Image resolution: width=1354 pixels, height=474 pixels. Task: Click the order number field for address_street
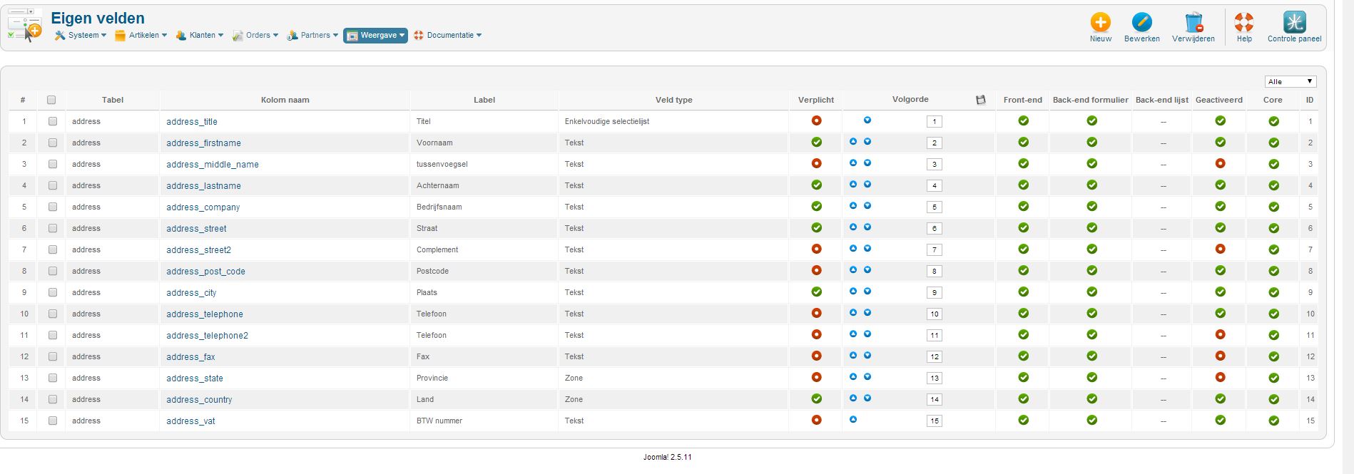point(935,228)
